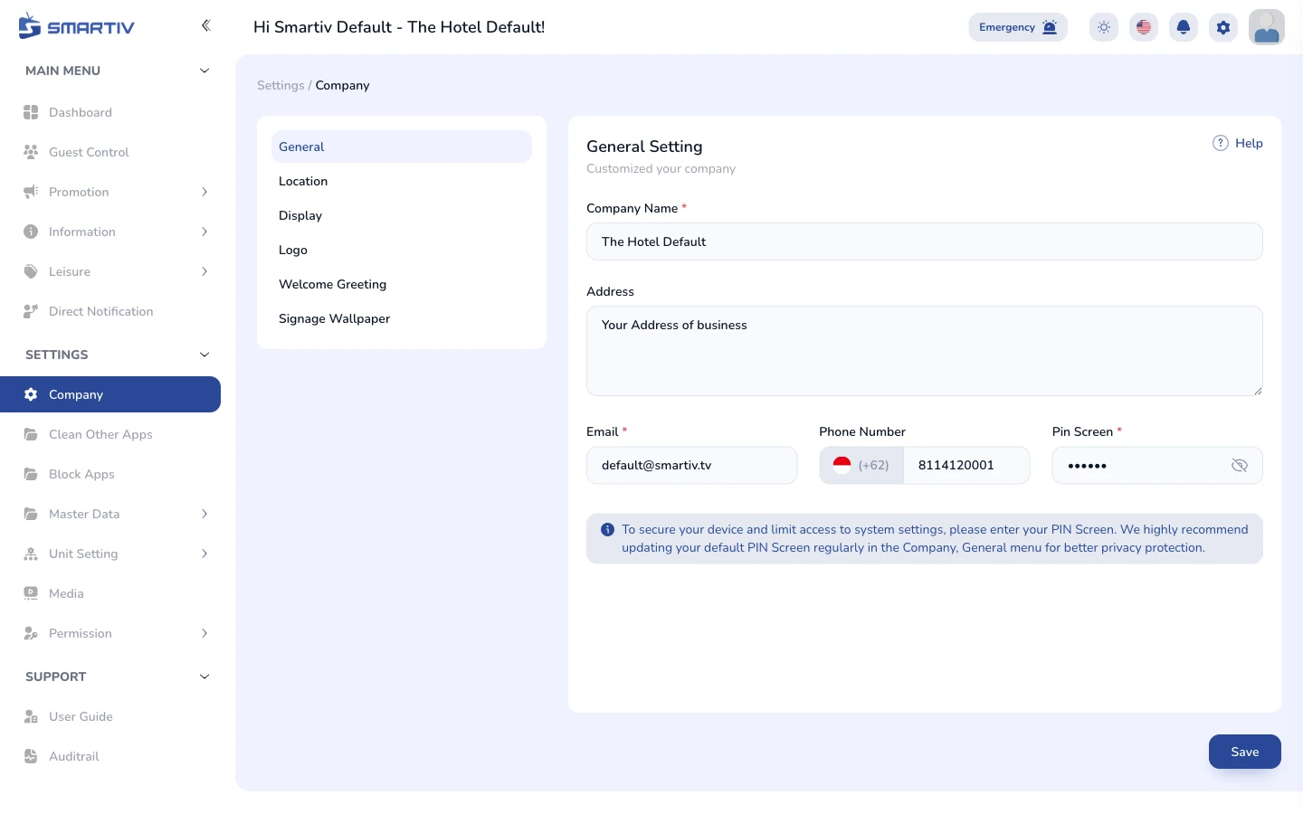
Task: Expand the Leisure submenu chevron
Action: click(x=204, y=271)
